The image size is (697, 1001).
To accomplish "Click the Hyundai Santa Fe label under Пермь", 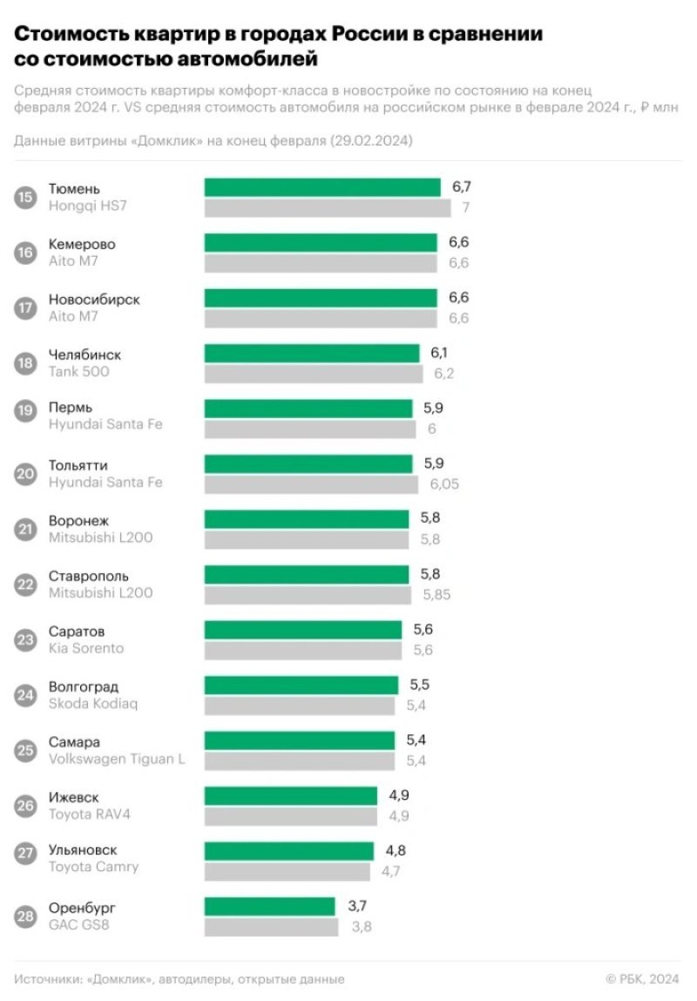I will (105, 424).
